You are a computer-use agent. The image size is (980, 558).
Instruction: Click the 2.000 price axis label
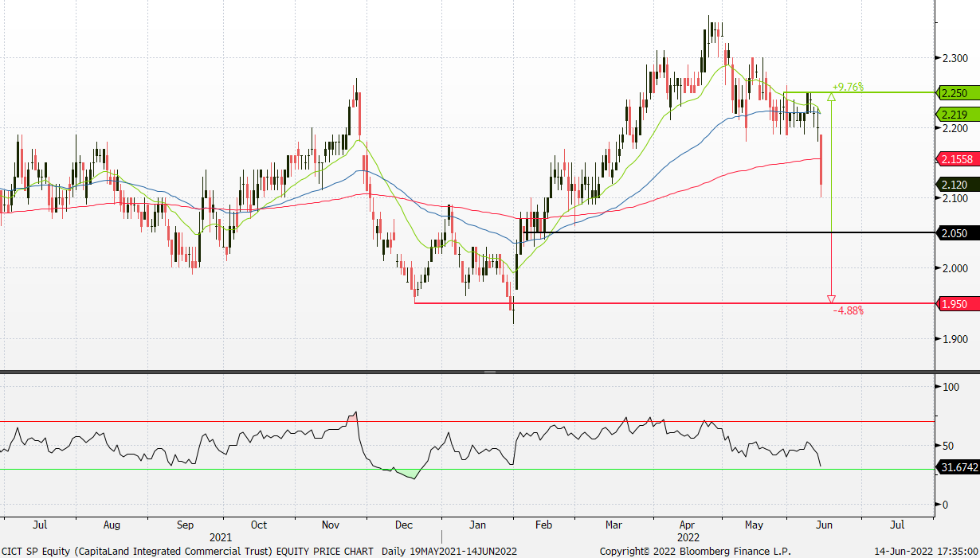pyautogui.click(x=955, y=268)
